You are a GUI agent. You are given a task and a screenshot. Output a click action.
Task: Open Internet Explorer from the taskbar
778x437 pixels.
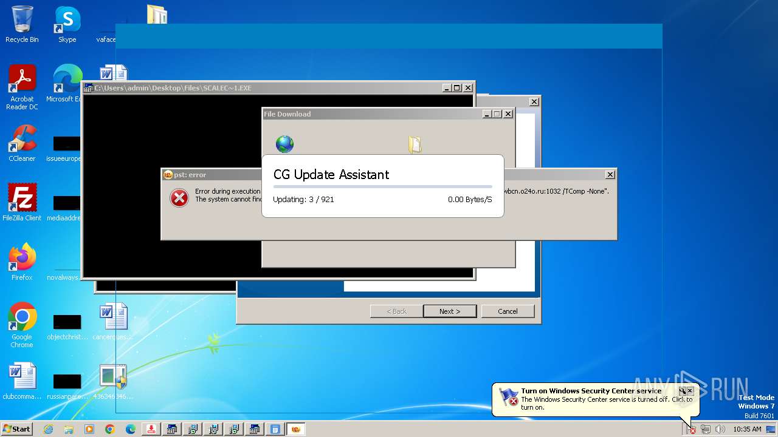tap(48, 429)
